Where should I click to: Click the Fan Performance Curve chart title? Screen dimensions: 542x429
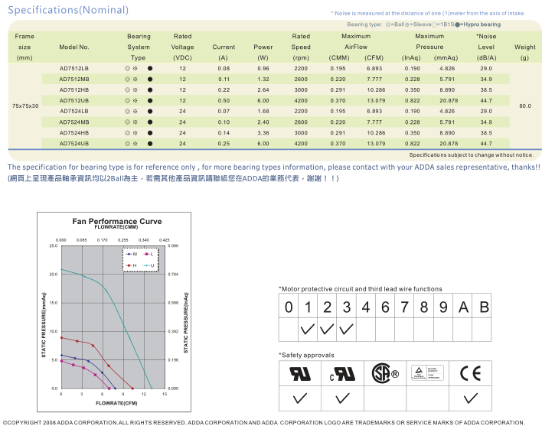point(117,222)
